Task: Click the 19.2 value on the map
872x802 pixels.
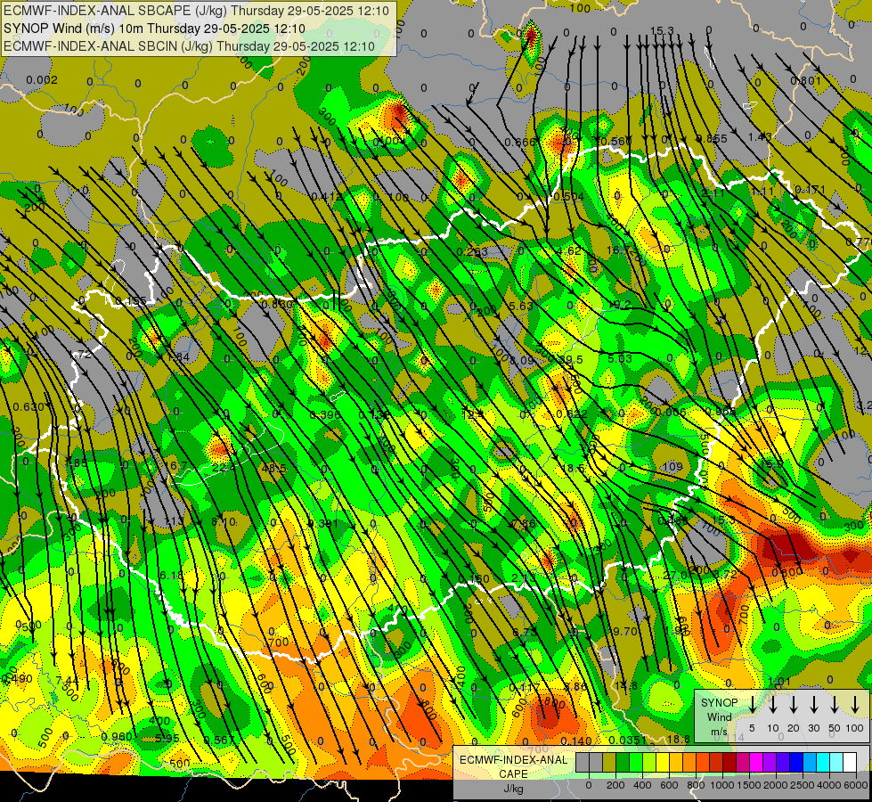Action: [620, 305]
